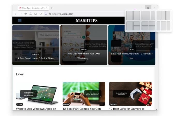Open the bookmarks star icon
176x116 pixels.
click(x=31, y=14)
